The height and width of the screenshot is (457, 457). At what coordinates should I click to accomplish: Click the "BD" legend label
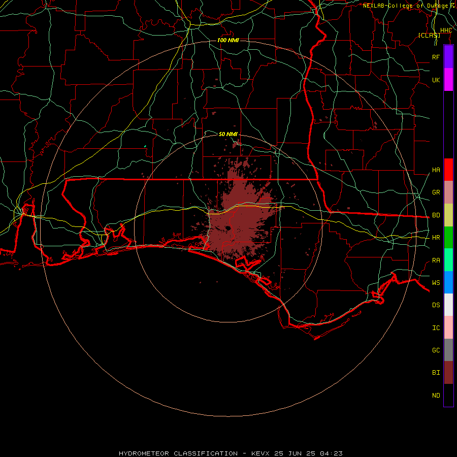click(x=436, y=215)
